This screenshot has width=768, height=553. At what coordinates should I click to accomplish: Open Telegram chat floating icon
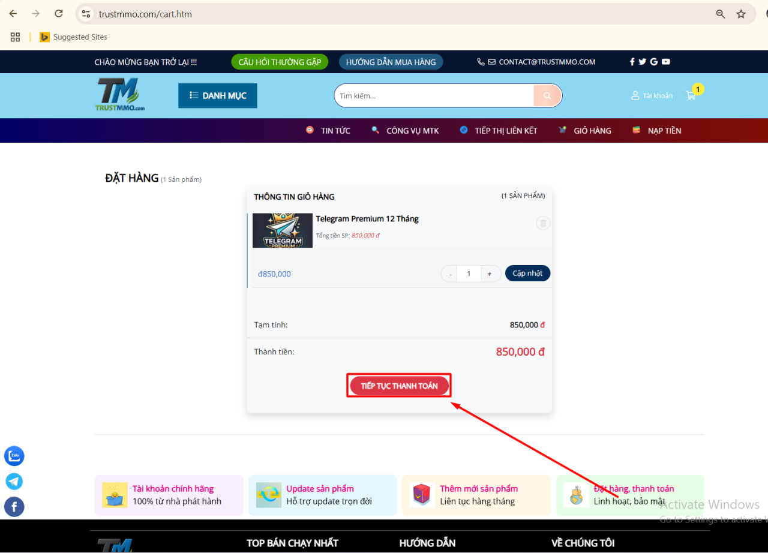(14, 481)
